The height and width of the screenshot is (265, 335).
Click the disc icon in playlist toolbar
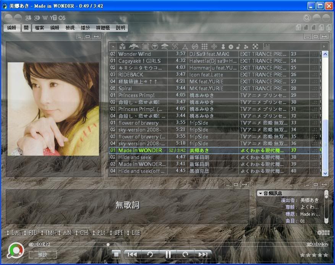(x=231, y=47)
